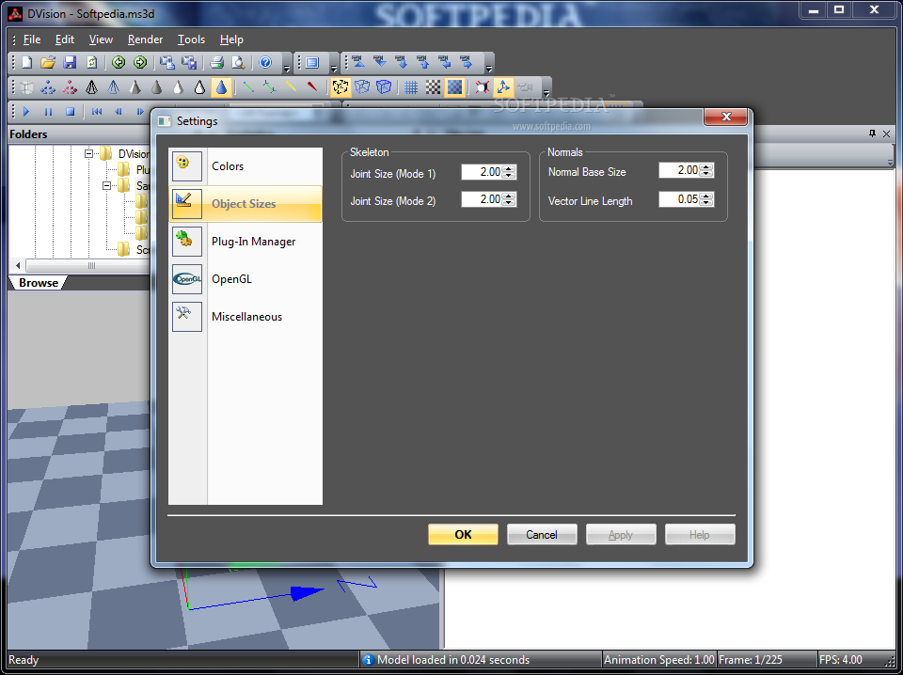Click Normal Base Size value field
Viewport: 903px width, 675px height.
[679, 170]
